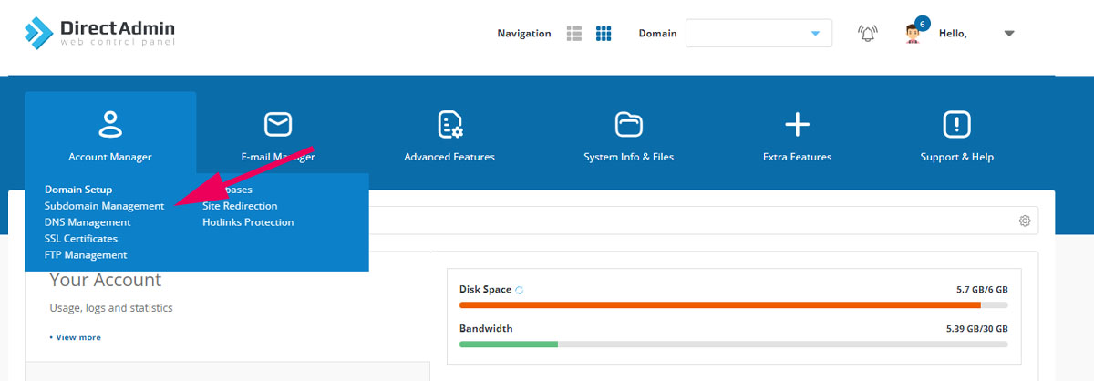The width and height of the screenshot is (1094, 381).
Task: Expand user menu arrow beside Hello
Action: pyautogui.click(x=1008, y=34)
